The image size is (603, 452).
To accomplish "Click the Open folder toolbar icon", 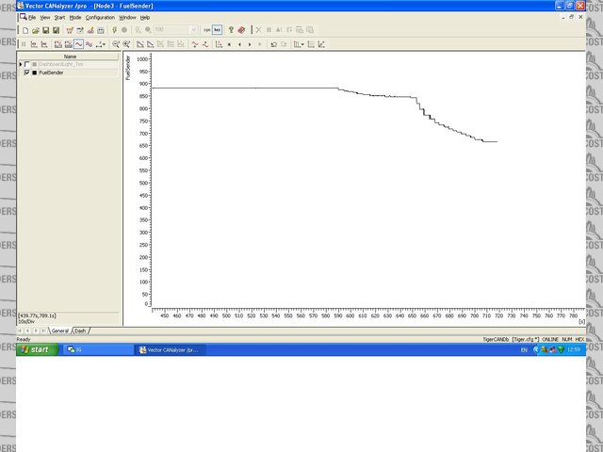I will [x=36, y=30].
